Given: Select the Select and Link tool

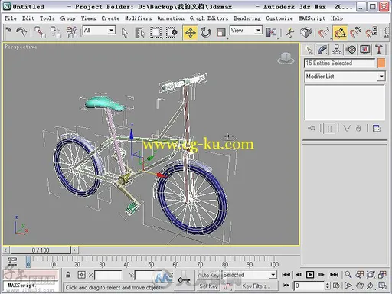Looking at the screenshot, I should 40,32.
